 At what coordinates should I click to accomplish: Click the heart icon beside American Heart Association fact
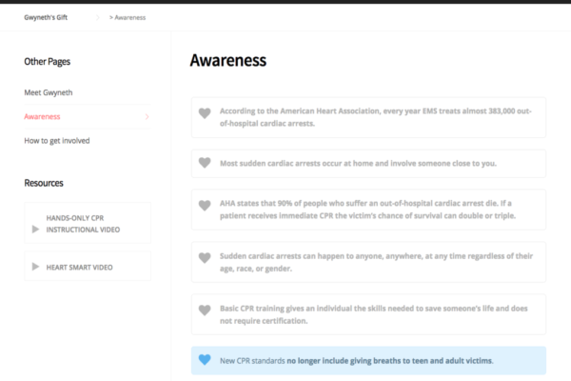204,113
